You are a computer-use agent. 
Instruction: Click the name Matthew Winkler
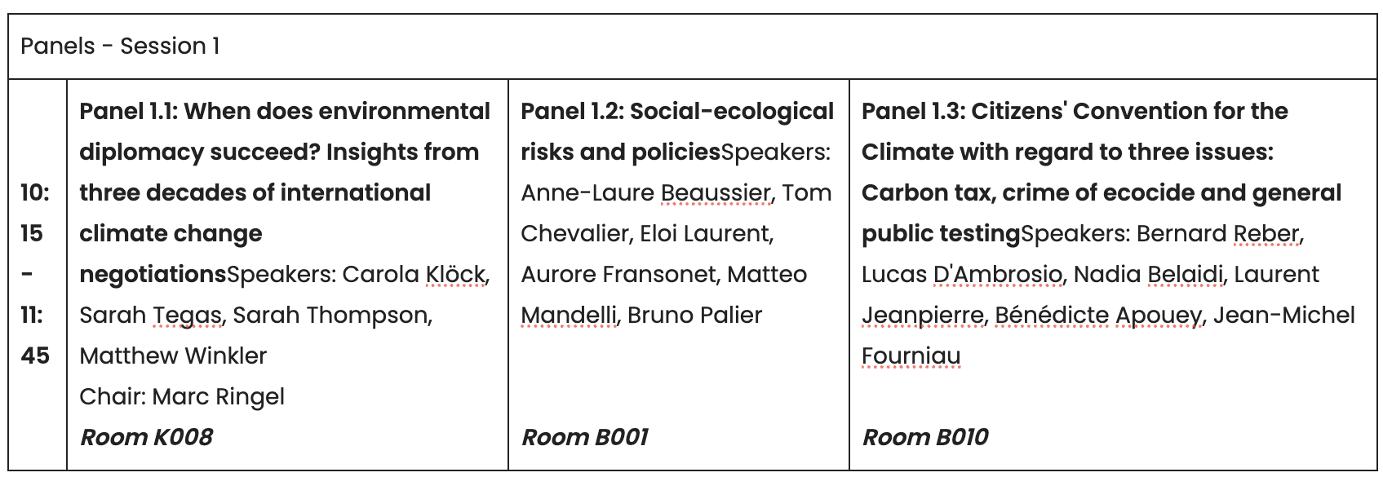point(173,356)
